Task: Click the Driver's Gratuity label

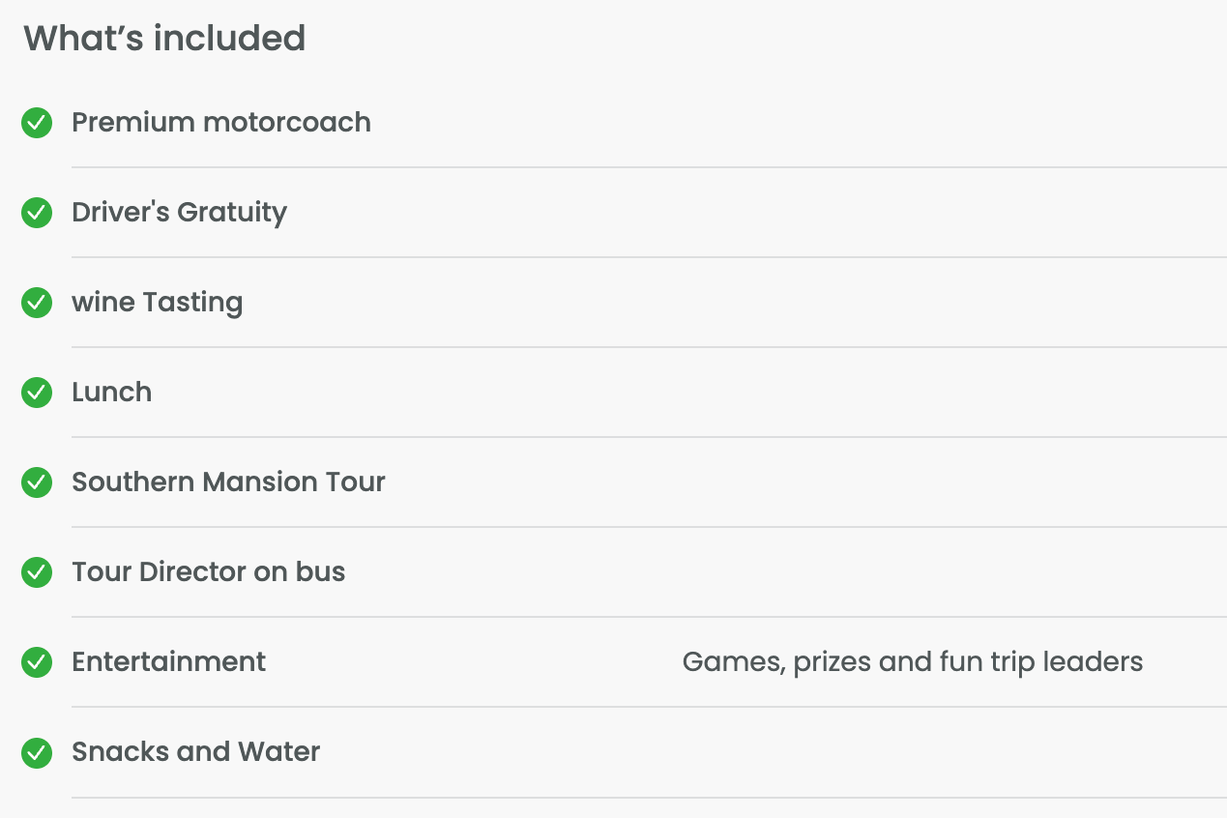Action: (x=179, y=213)
